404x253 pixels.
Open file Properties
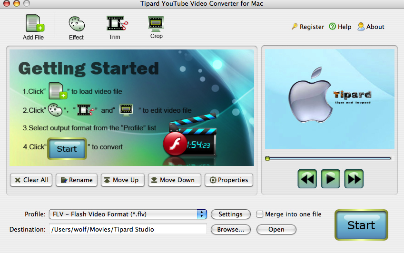pyautogui.click(x=229, y=180)
